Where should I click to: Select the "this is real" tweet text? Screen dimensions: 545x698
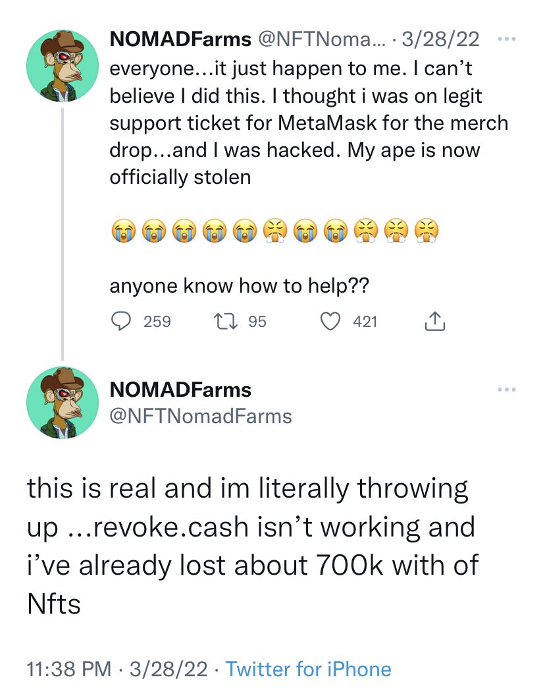click(250, 546)
